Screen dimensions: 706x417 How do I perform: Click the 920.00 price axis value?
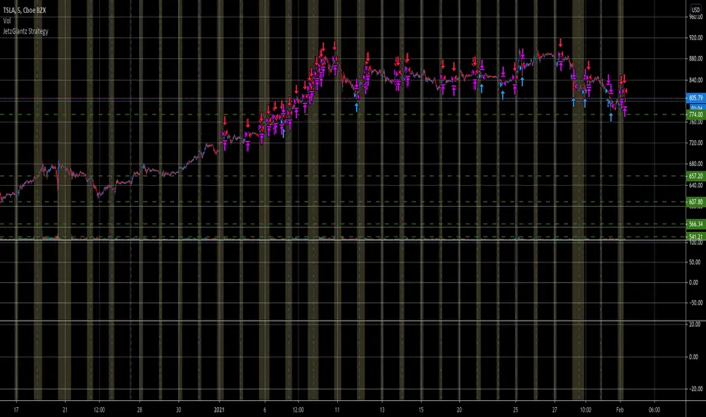[695, 38]
